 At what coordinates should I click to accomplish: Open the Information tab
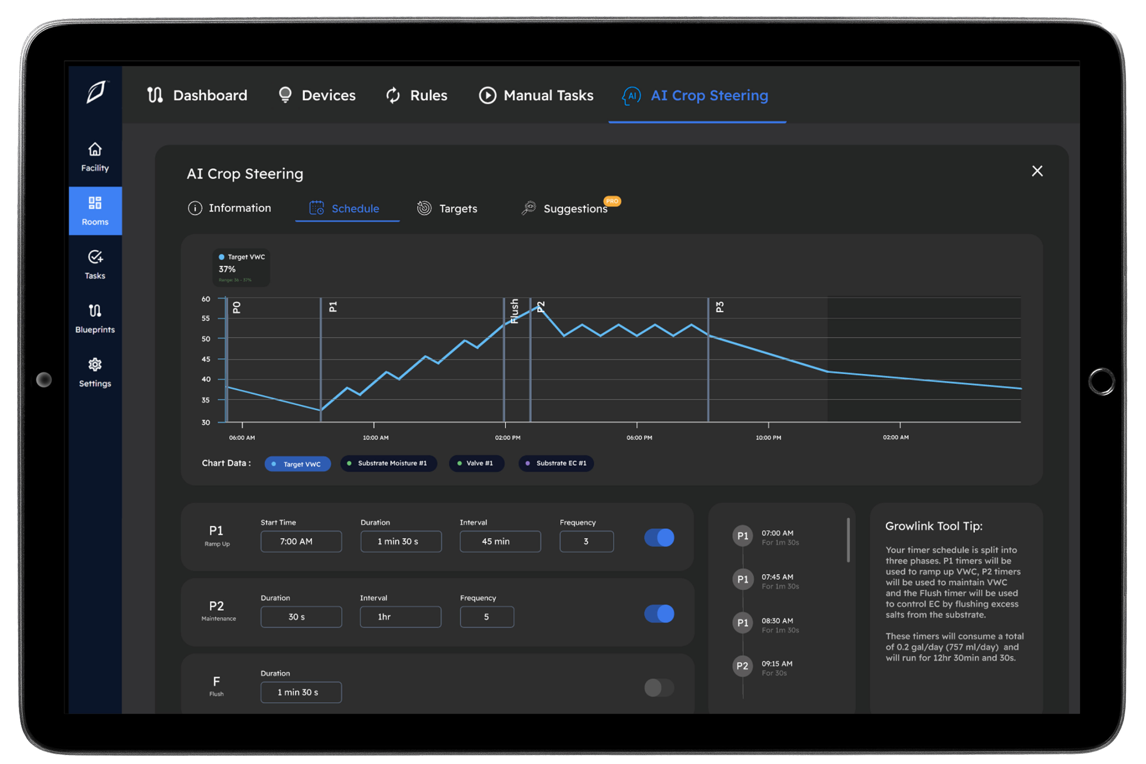click(x=230, y=208)
